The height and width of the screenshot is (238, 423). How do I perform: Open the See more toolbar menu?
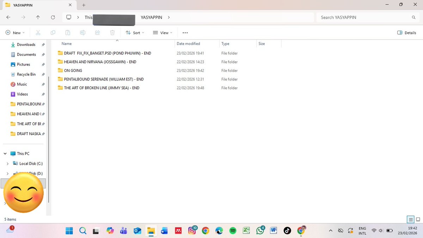click(x=185, y=33)
